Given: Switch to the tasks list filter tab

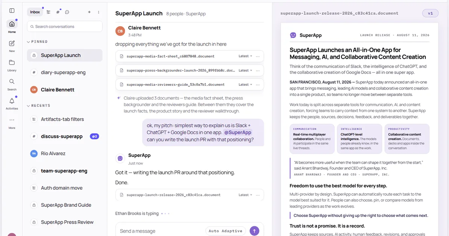Looking at the screenshot, I should tap(49, 12).
